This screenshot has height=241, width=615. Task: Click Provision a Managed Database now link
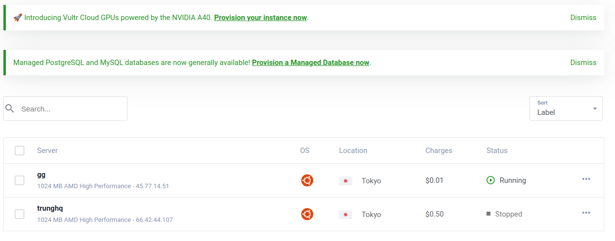point(311,63)
